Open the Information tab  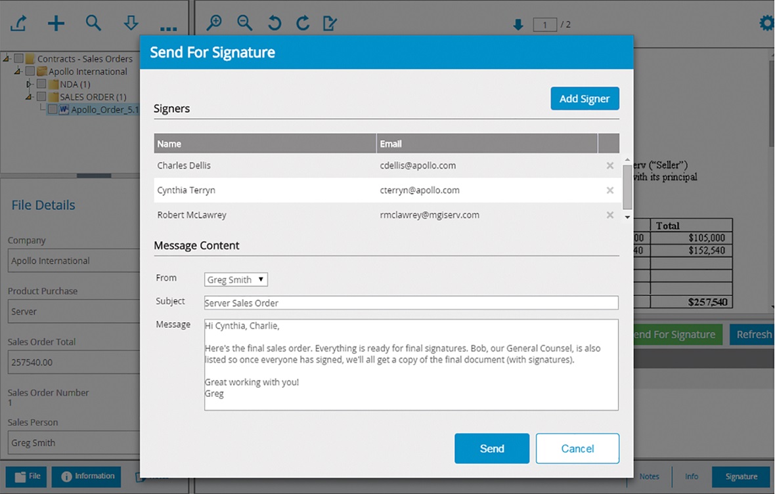coord(87,476)
